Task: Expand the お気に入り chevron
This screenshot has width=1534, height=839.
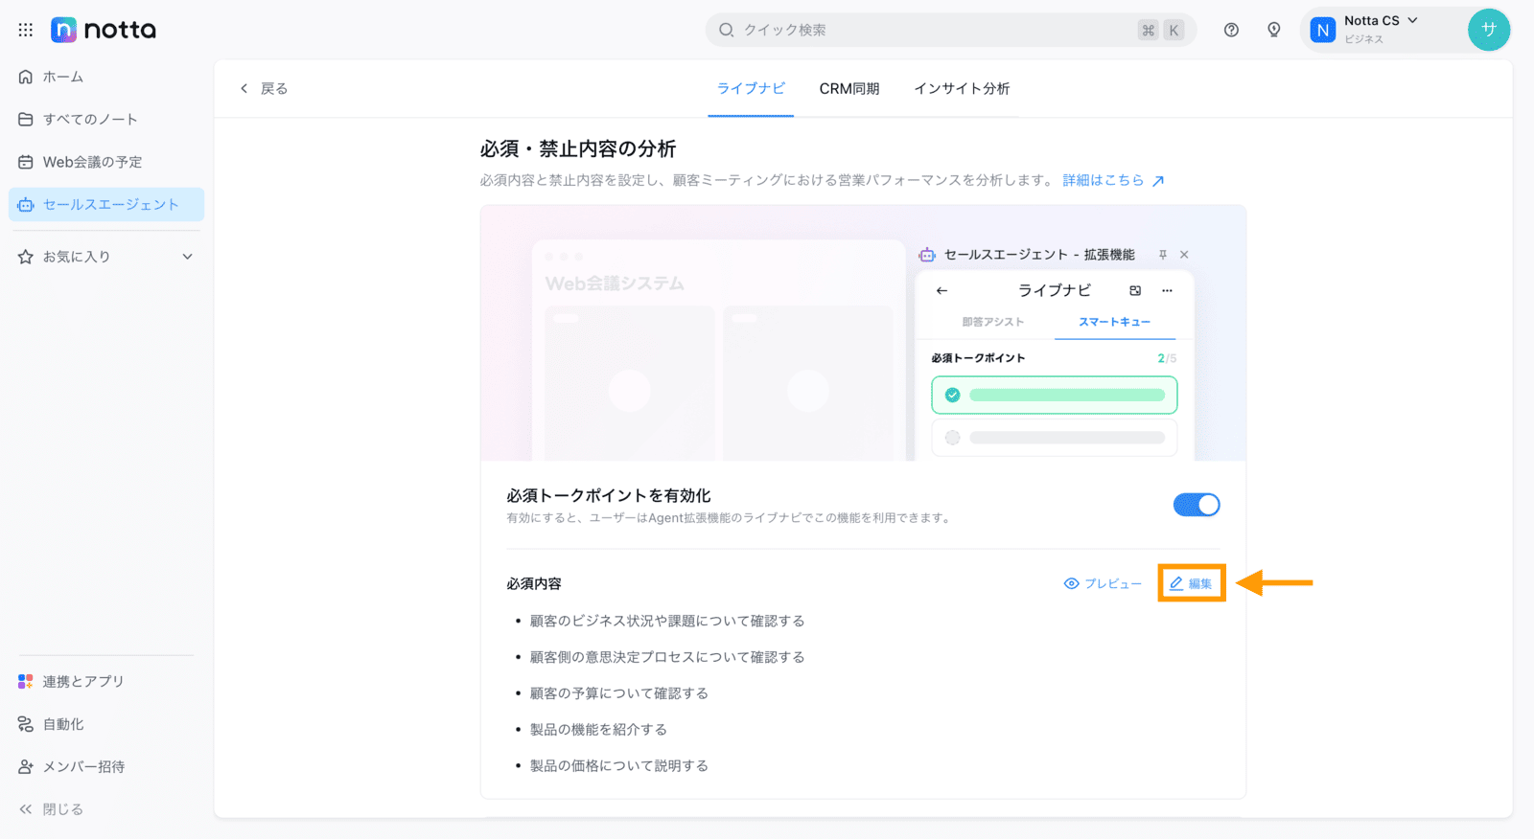Action: 188,257
